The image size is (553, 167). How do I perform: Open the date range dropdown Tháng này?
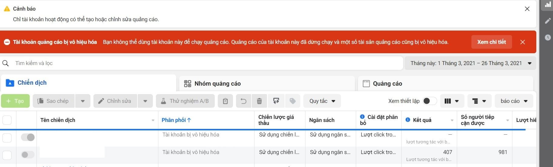[470, 63]
